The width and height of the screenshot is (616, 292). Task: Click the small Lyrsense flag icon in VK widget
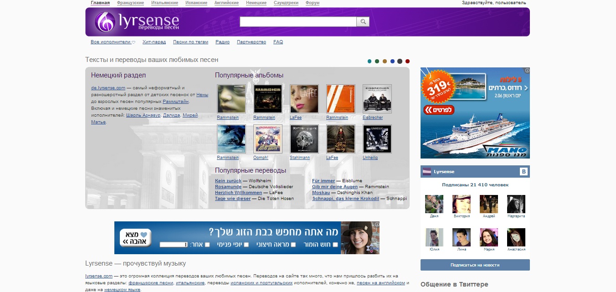click(x=427, y=172)
